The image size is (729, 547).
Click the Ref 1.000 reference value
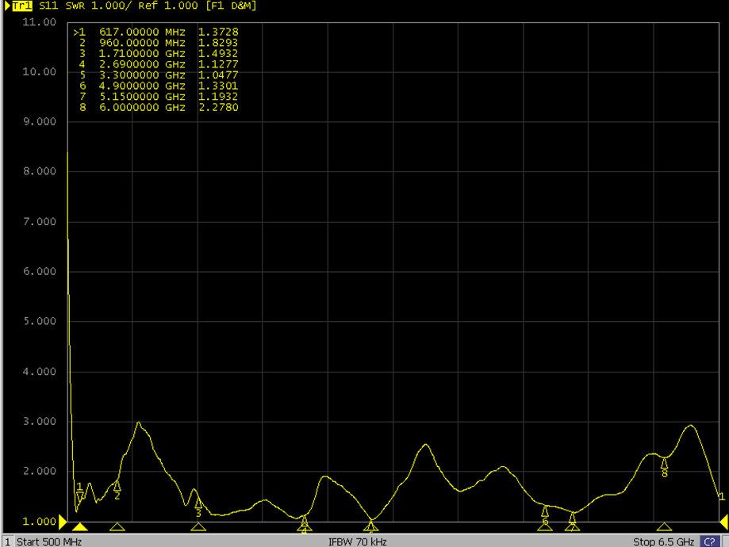(168, 6)
